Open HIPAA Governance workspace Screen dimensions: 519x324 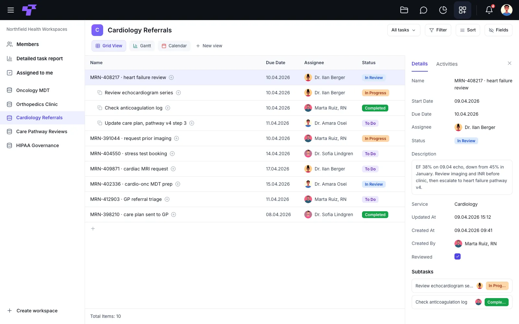[42, 145]
